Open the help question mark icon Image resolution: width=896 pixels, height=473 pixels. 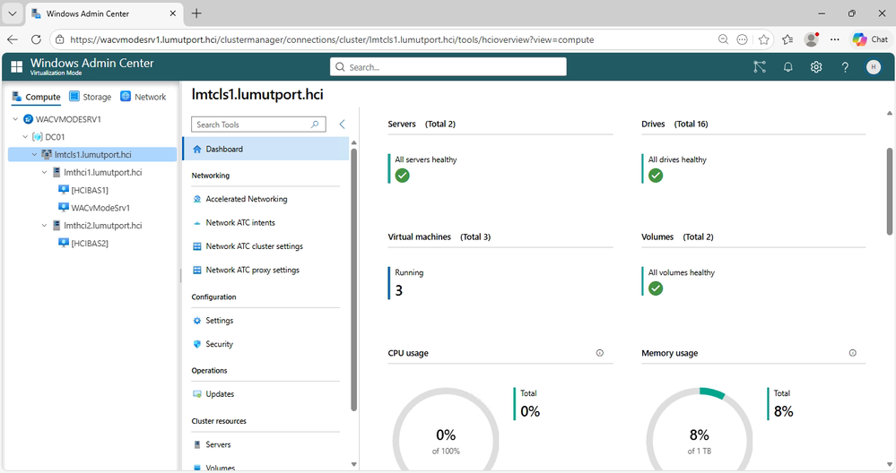point(845,67)
